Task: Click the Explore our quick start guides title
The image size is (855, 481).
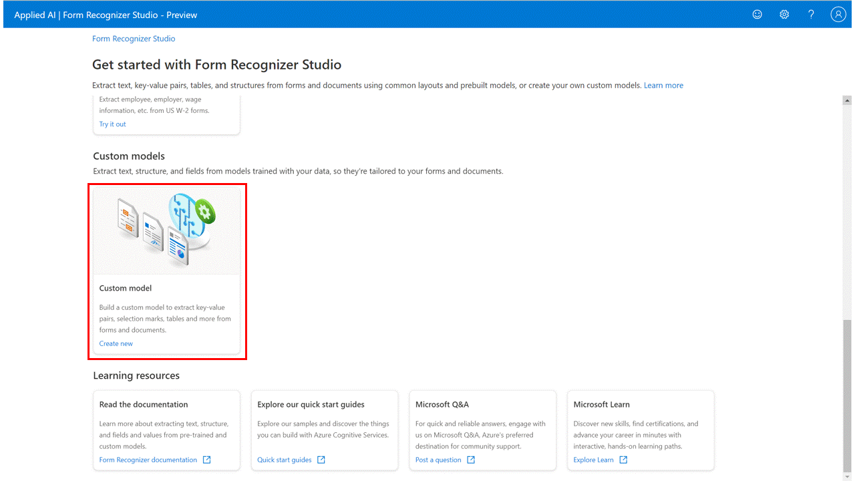Action: 311,405
